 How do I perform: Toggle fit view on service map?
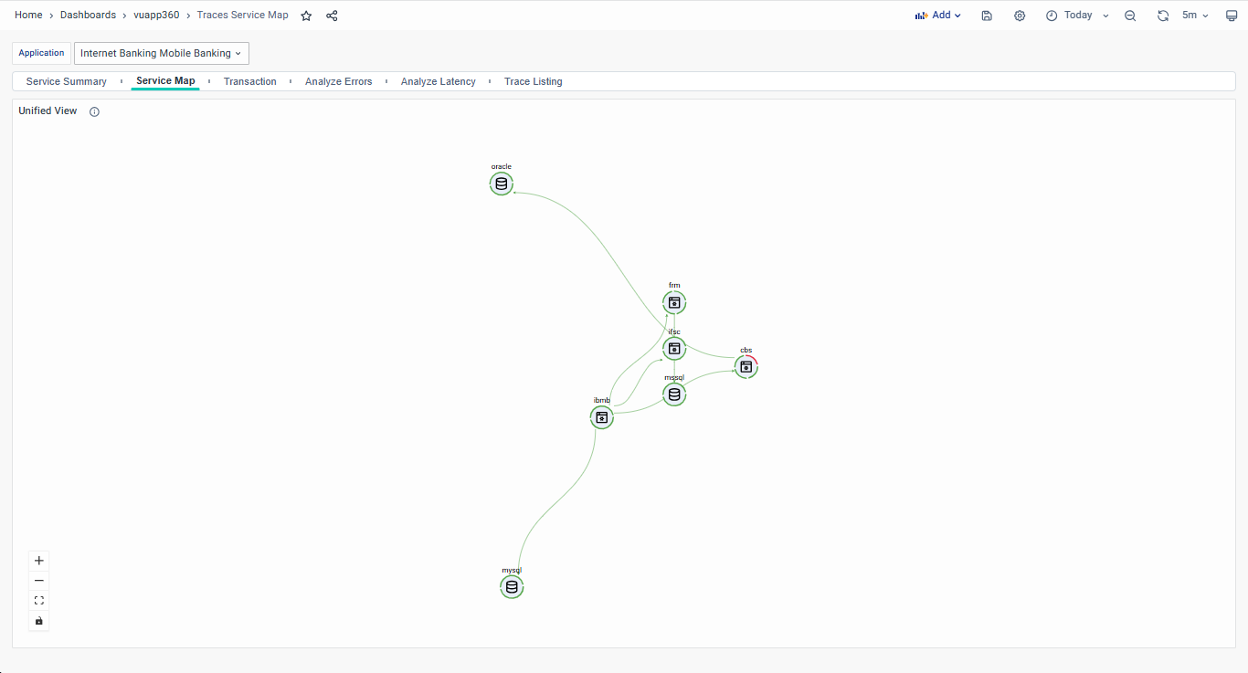pyautogui.click(x=39, y=601)
